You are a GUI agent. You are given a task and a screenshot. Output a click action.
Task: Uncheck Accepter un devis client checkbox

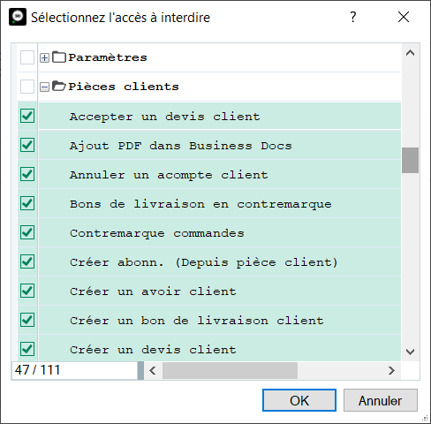coord(27,116)
